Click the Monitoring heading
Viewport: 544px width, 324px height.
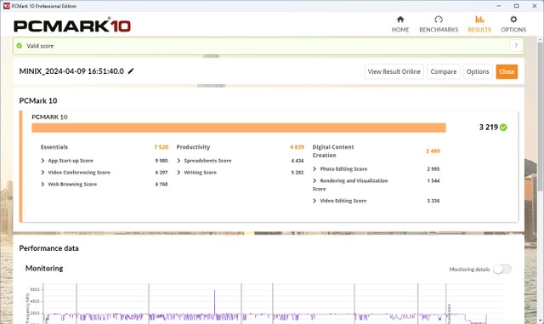point(44,269)
